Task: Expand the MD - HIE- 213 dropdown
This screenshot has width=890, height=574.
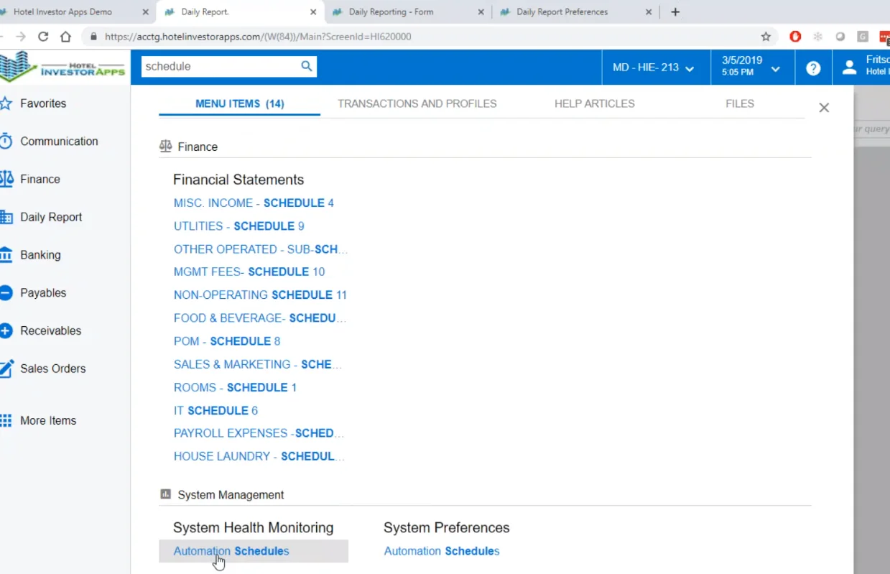Action: [654, 68]
